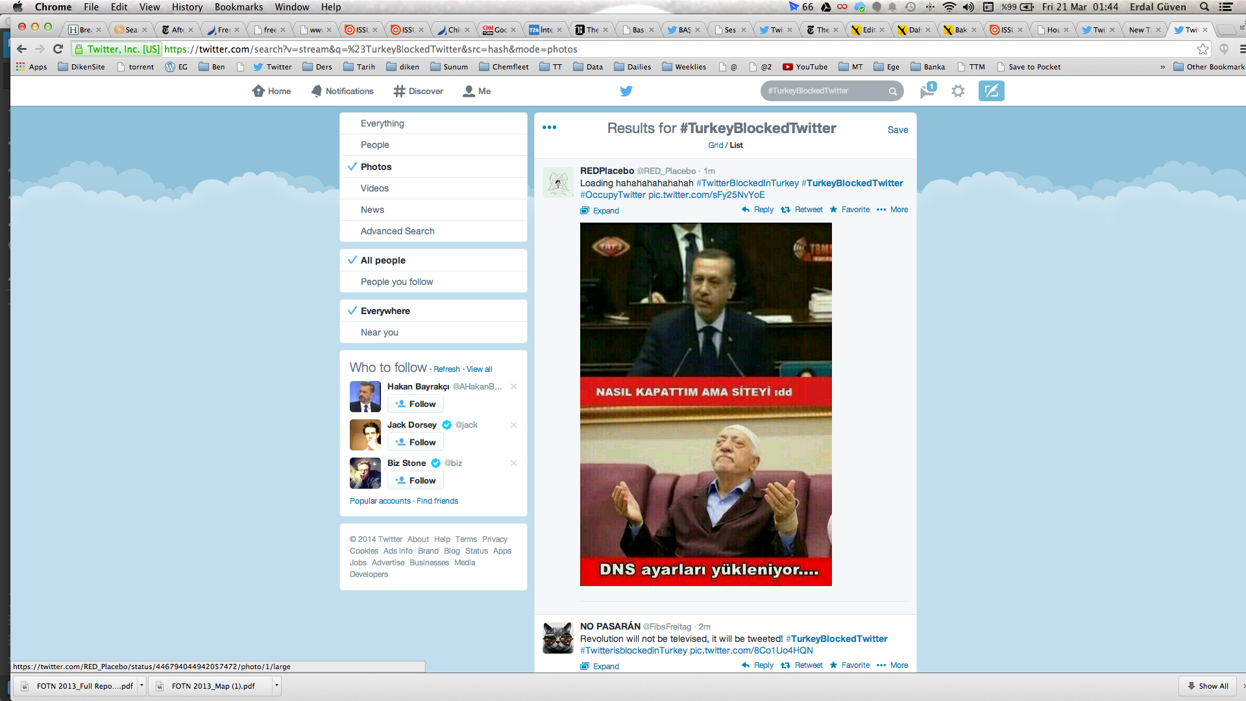The image size is (1246, 701).
Task: Open the Me profile in navbar
Action: (476, 91)
